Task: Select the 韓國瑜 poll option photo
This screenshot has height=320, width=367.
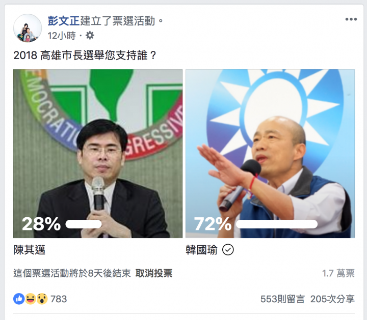Action: (x=270, y=154)
